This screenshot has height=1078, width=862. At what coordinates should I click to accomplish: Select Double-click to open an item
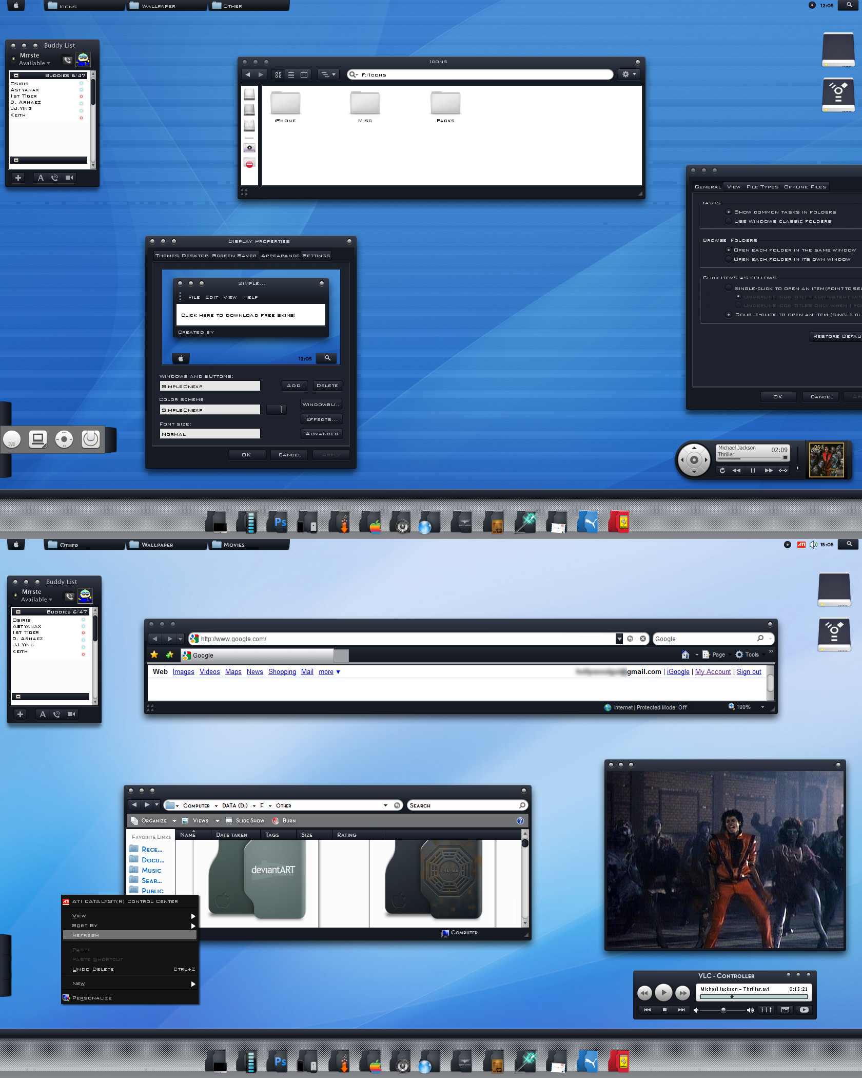(728, 315)
